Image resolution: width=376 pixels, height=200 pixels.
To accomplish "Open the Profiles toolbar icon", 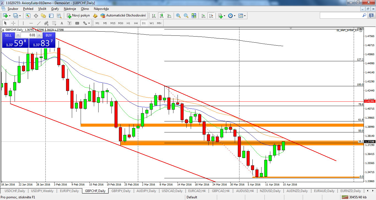I will click(x=16, y=16).
